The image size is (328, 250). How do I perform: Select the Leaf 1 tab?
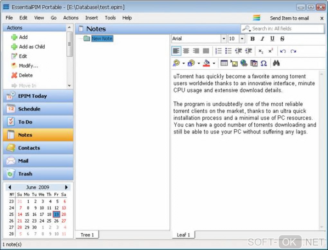[x=183, y=235]
